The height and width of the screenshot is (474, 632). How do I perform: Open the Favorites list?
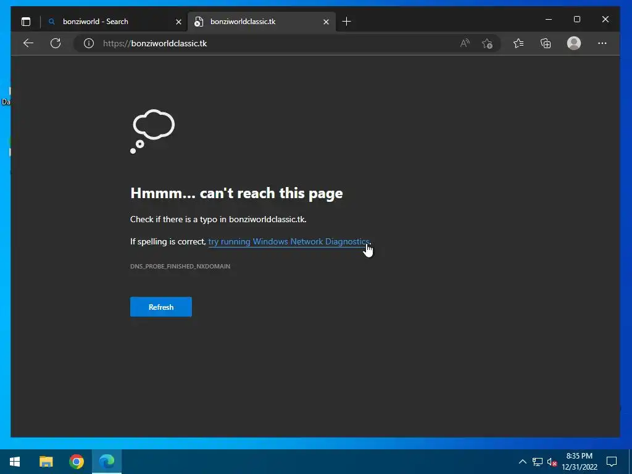518,43
